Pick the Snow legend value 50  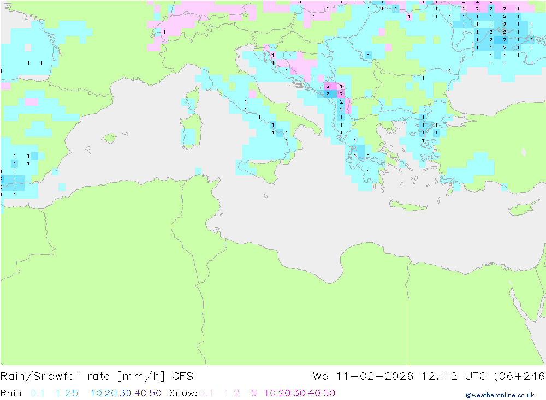coord(329,393)
